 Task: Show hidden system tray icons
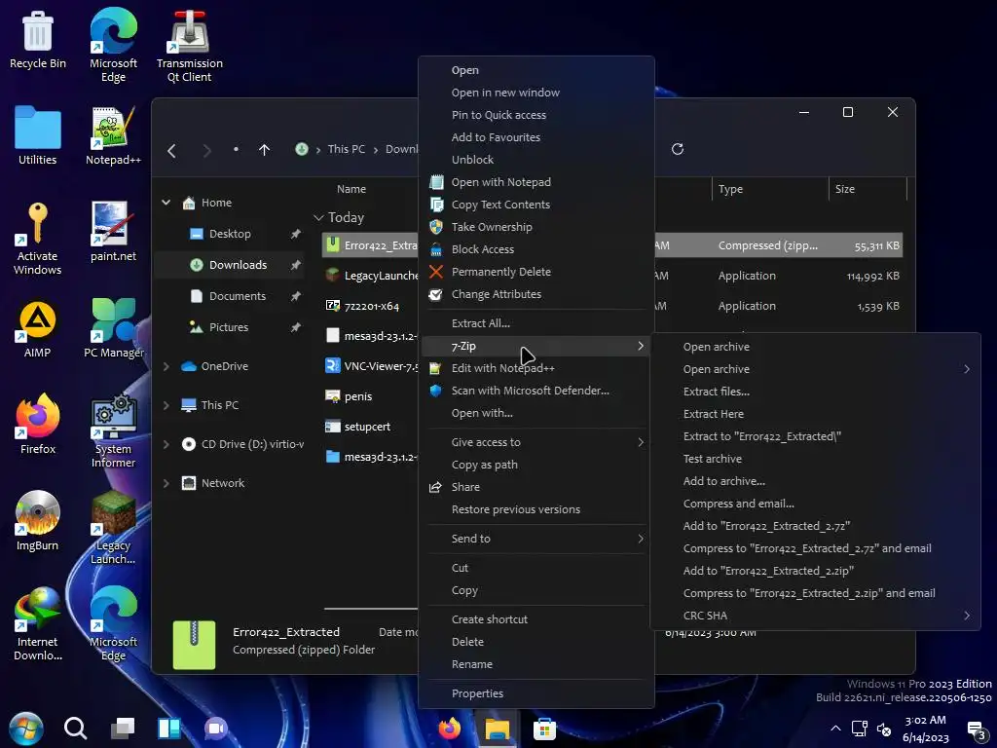pyautogui.click(x=835, y=729)
